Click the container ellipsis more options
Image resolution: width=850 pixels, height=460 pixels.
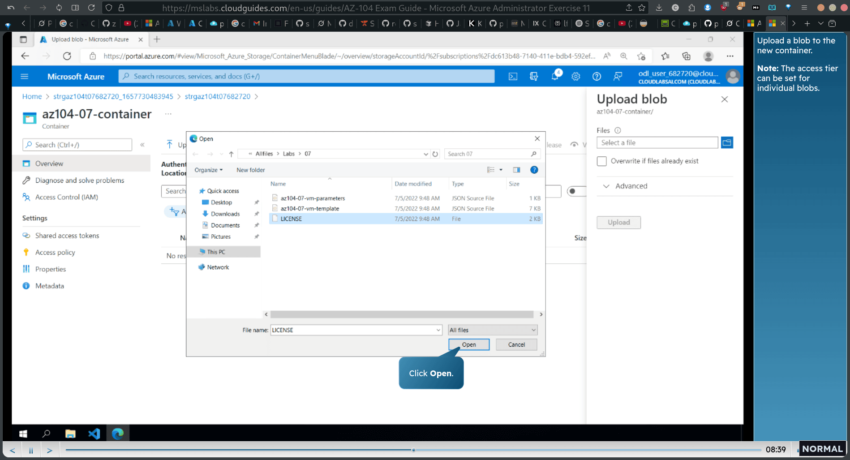point(168,114)
